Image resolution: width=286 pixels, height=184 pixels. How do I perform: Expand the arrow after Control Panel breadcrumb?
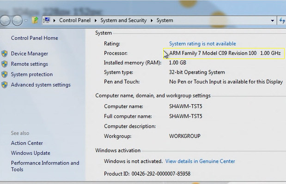96,21
